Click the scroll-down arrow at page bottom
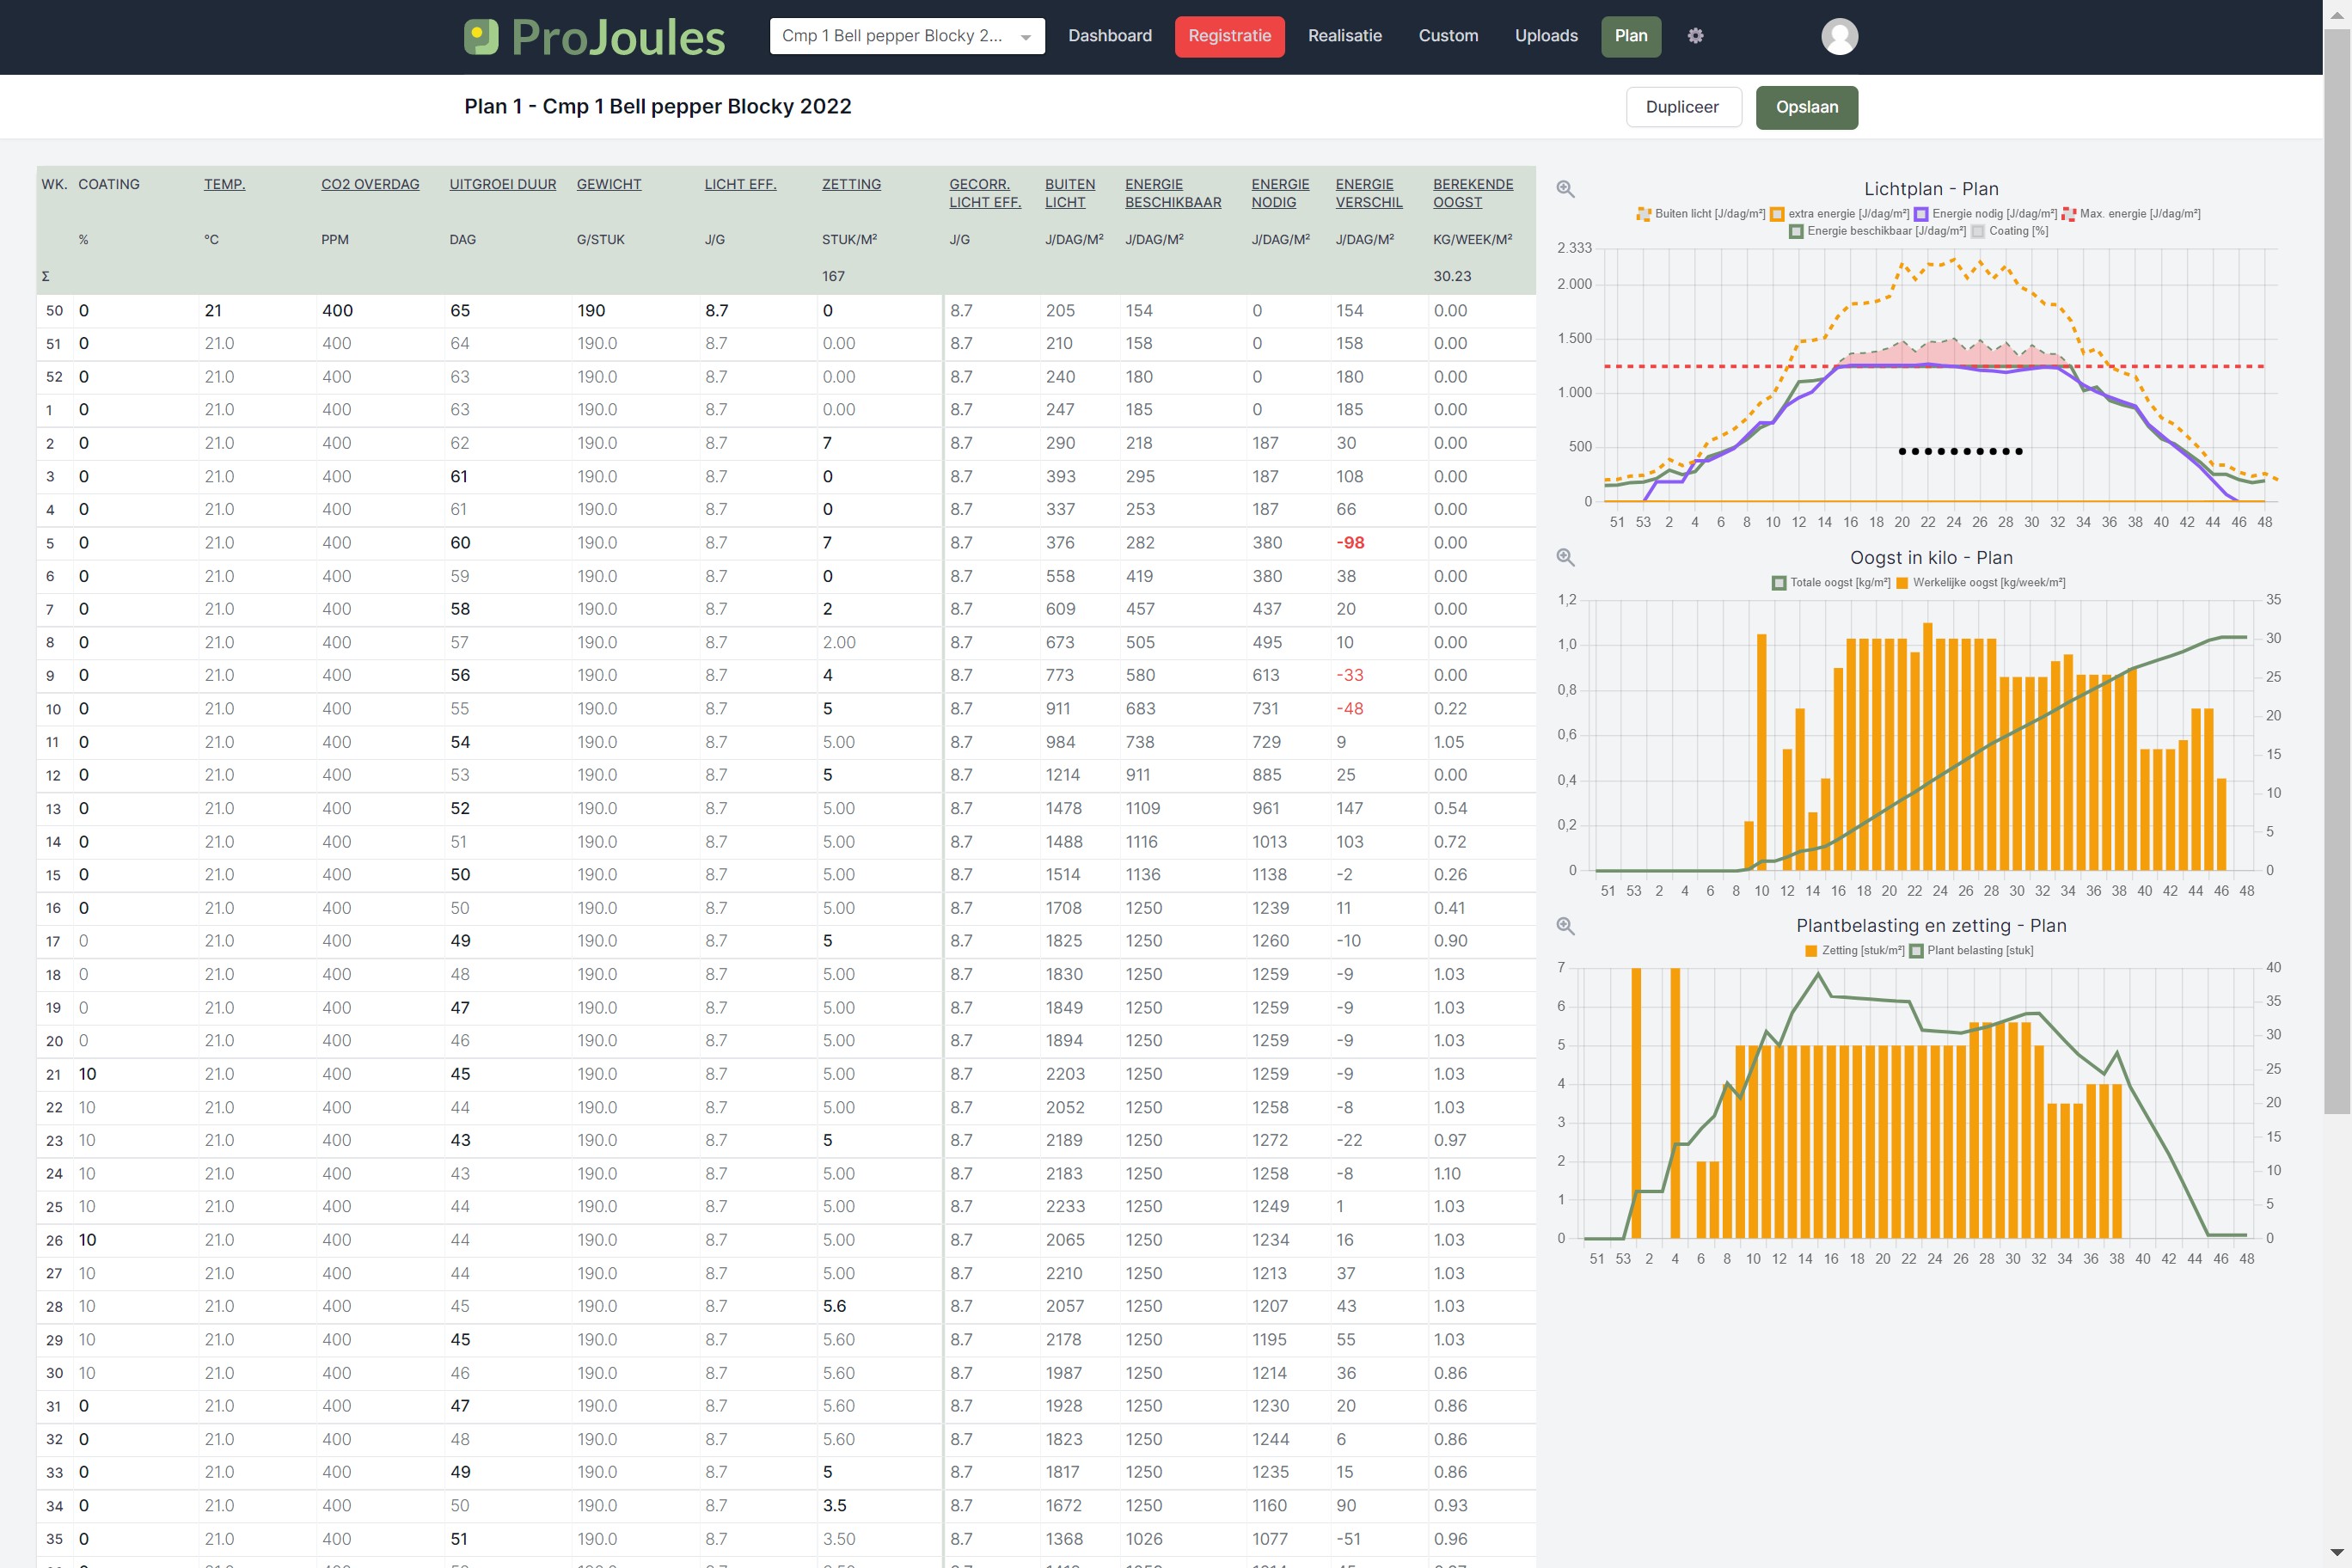Viewport: 2352px width, 1568px height. click(x=2337, y=1553)
